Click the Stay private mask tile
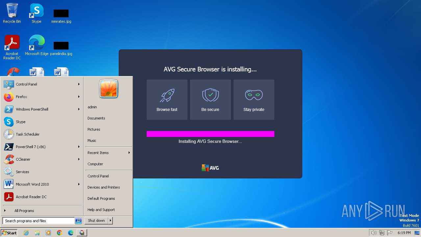Image resolution: width=421 pixels, height=237 pixels. [x=254, y=100]
